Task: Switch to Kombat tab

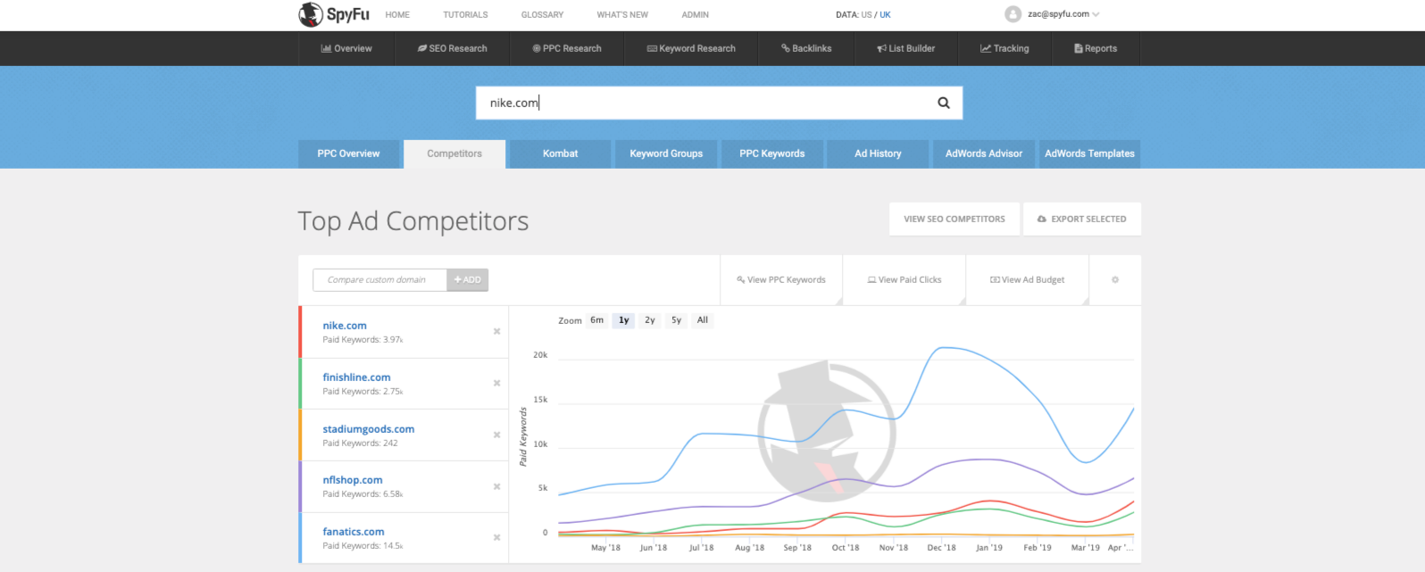Action: point(560,153)
